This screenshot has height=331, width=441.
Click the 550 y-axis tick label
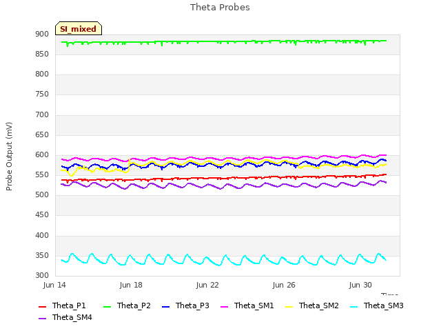(x=42, y=174)
